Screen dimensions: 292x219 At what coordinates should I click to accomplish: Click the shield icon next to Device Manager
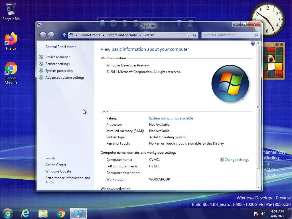pyautogui.click(x=41, y=57)
